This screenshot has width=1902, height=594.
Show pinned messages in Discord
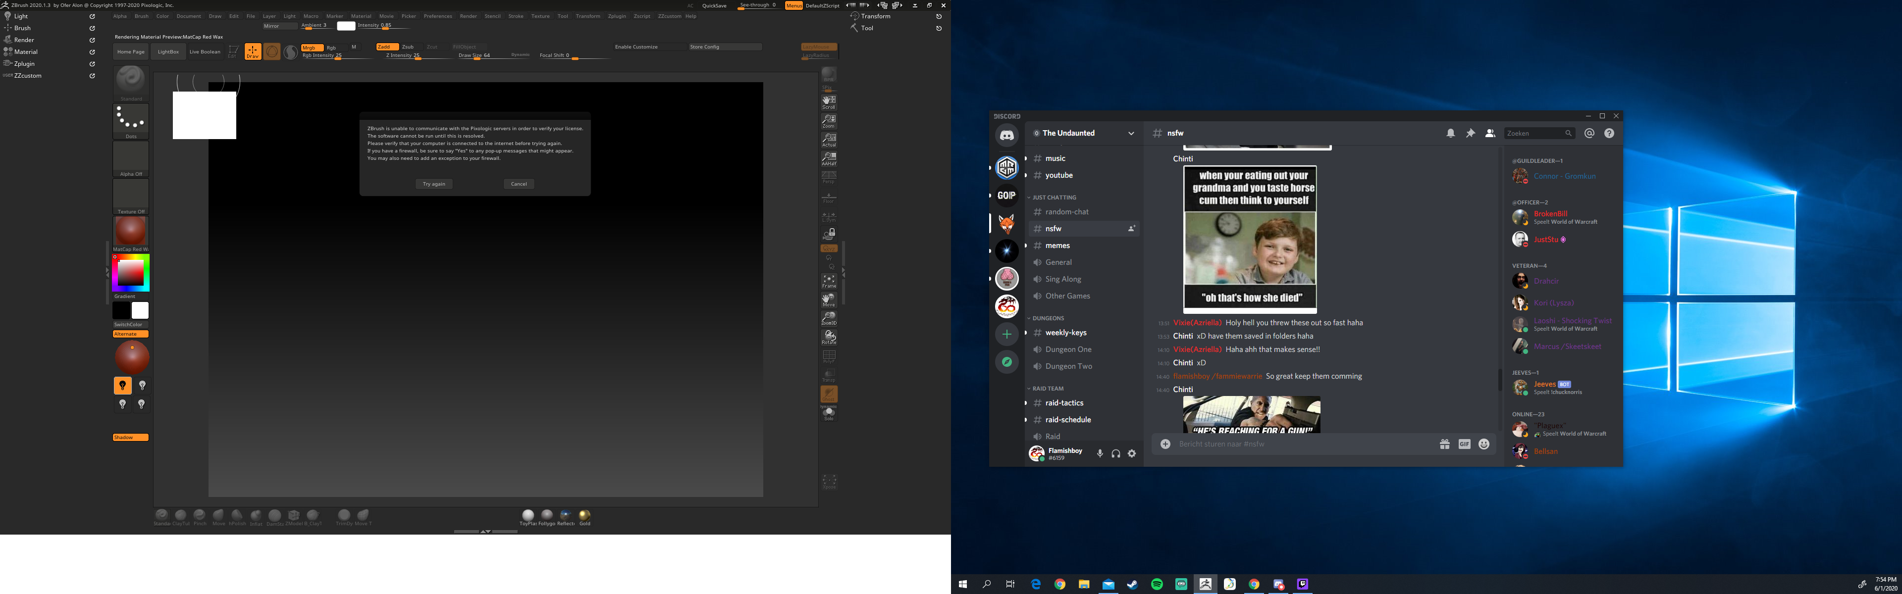coord(1470,134)
